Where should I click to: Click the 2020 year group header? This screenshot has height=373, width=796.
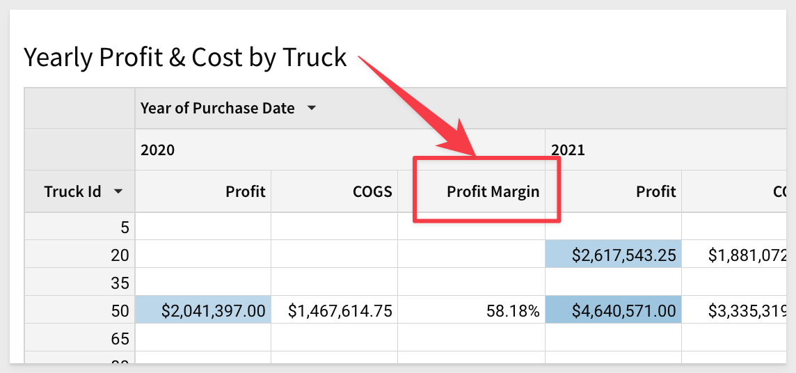click(158, 150)
